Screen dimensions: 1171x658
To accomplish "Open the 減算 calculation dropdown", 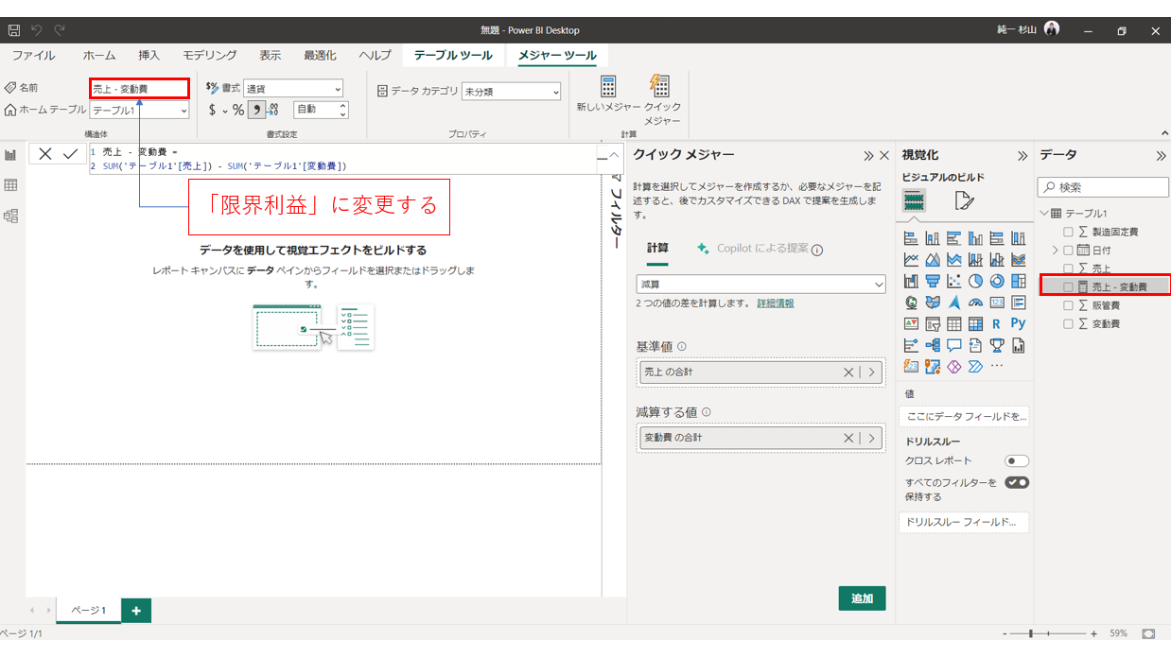I will point(760,284).
